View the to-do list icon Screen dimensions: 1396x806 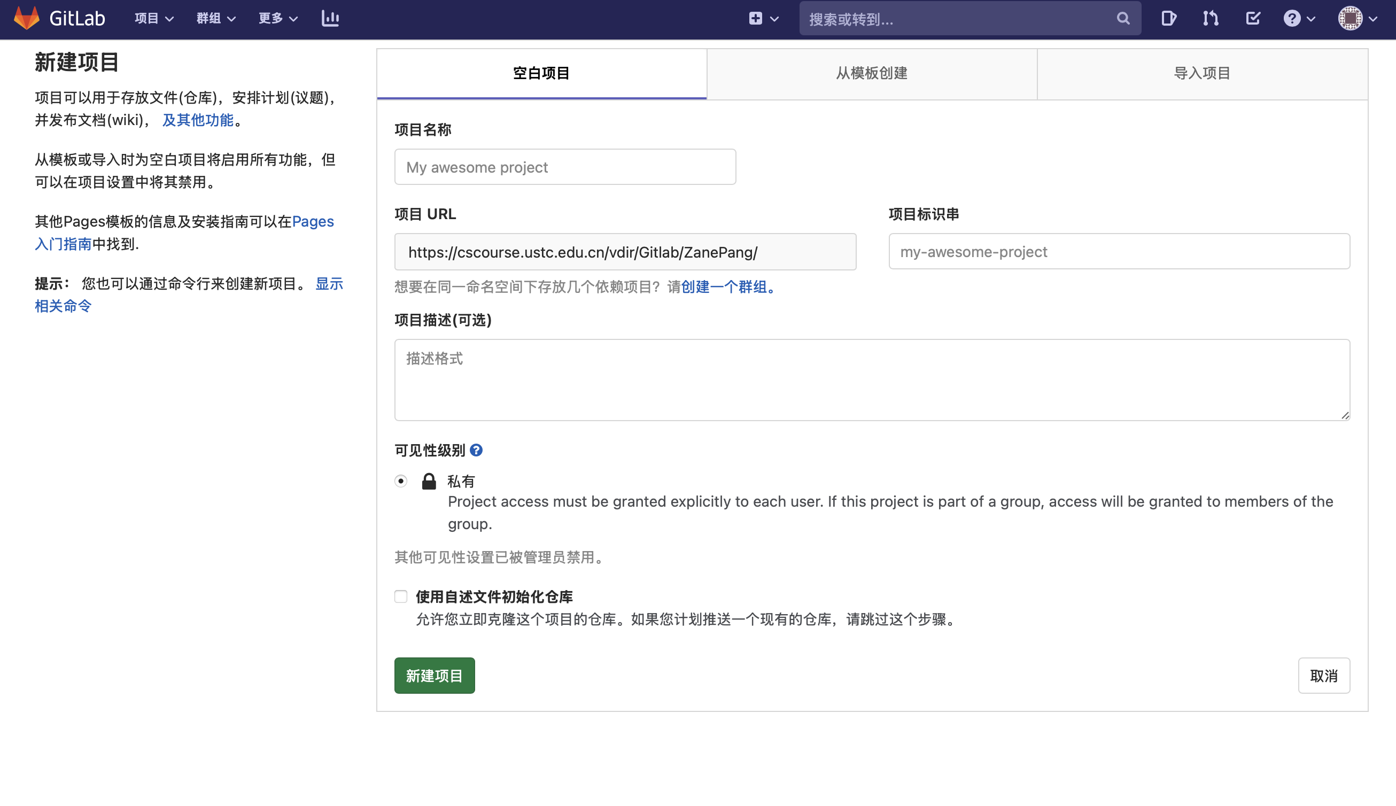point(1253,18)
